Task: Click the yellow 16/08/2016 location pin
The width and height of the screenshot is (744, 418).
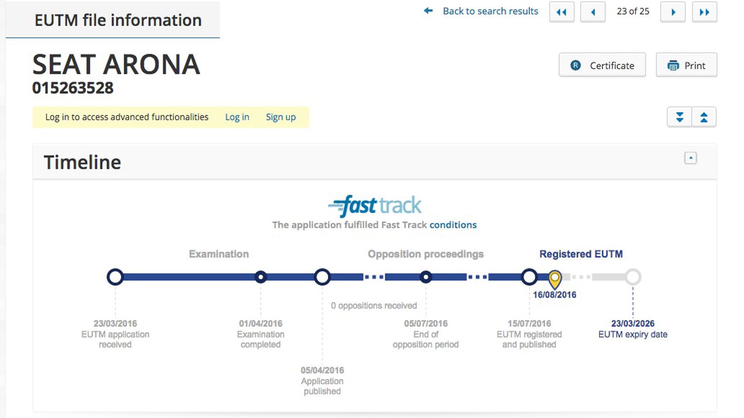Action: pyautogui.click(x=555, y=280)
